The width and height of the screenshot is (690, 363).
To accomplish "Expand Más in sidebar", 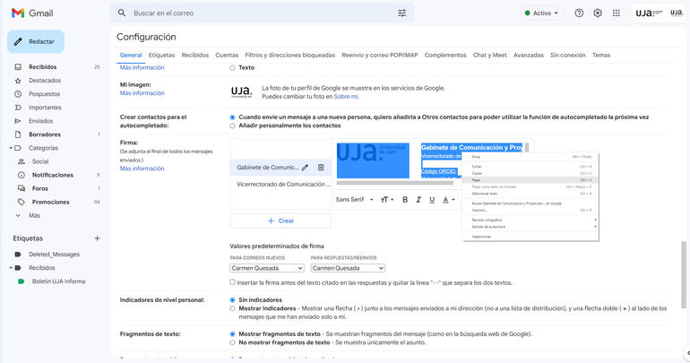I will click(34, 216).
